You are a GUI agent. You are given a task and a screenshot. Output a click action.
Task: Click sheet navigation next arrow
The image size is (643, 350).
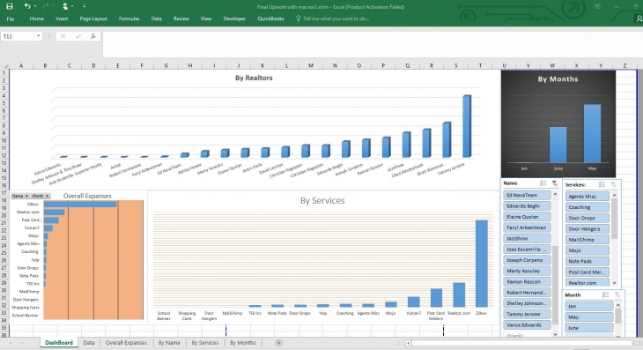(x=22, y=343)
